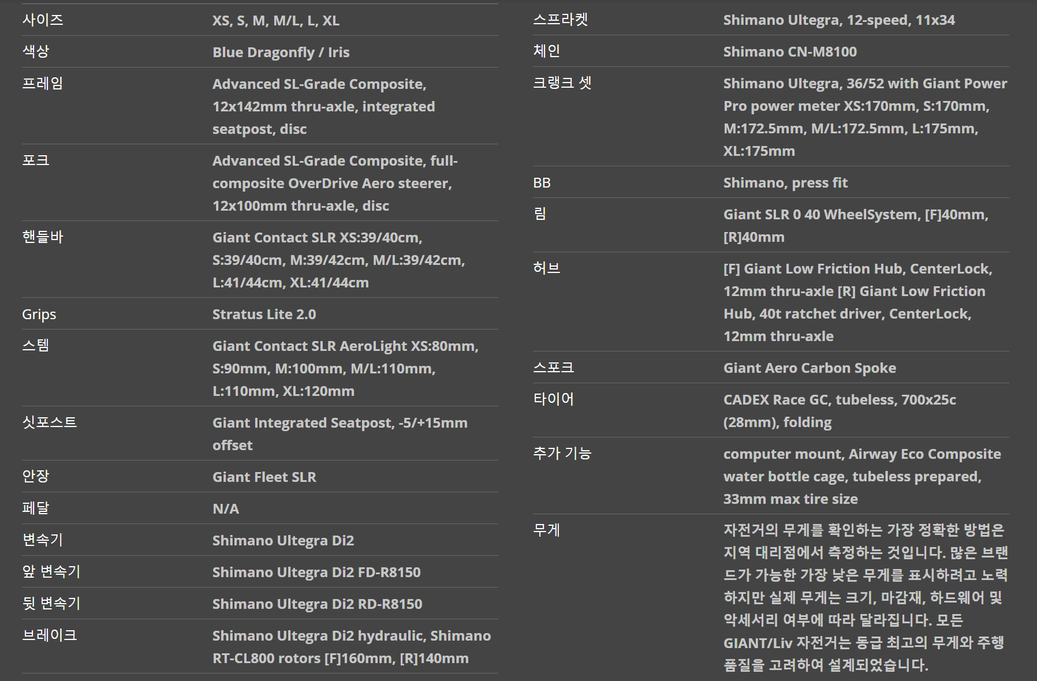Click the 안장 label

(x=36, y=477)
